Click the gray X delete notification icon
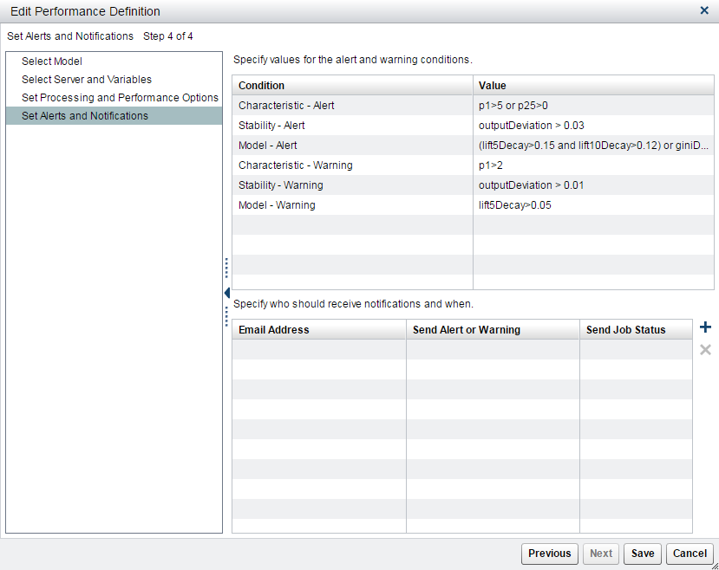 click(x=705, y=350)
